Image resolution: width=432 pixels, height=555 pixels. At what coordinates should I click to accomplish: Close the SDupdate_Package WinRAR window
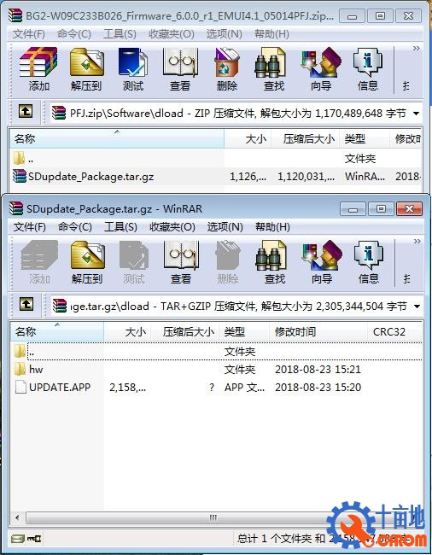(409, 209)
